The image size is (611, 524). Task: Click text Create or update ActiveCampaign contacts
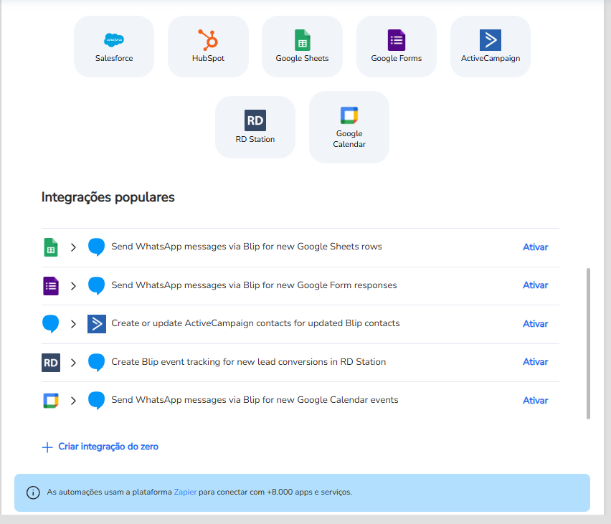coord(255,323)
